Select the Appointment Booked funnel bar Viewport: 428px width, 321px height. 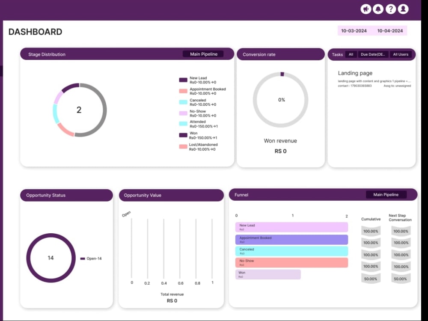(x=291, y=240)
